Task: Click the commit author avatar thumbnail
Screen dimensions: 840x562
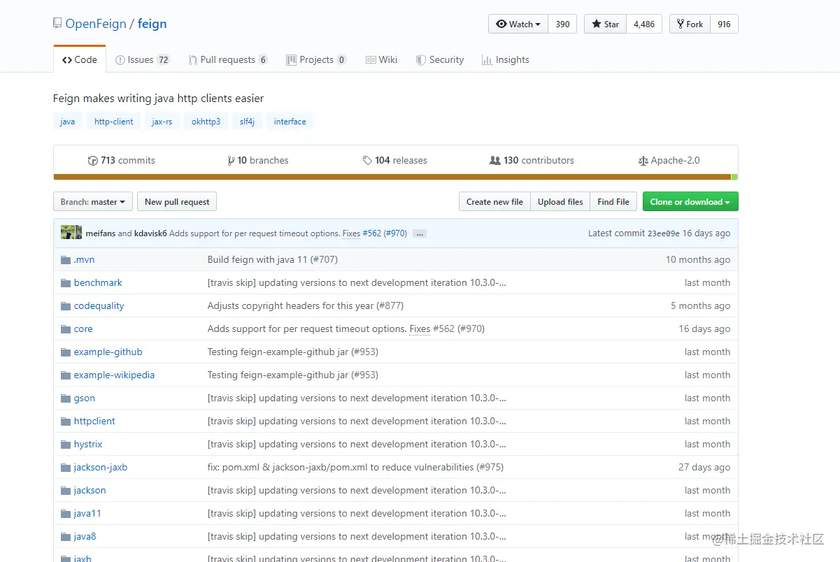Action: pyautogui.click(x=71, y=233)
